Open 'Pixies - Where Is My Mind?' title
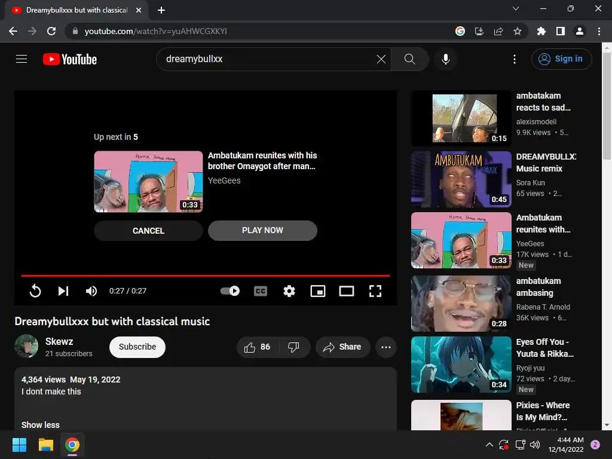The width and height of the screenshot is (612, 459). point(543,411)
